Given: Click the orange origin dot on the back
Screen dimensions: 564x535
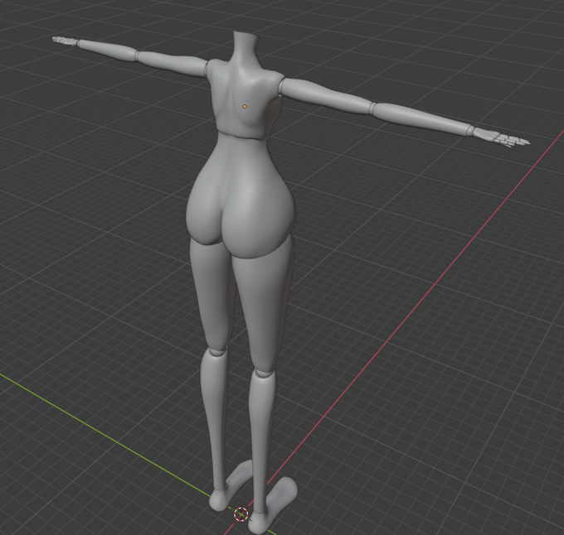Looking at the screenshot, I should pyautogui.click(x=245, y=106).
